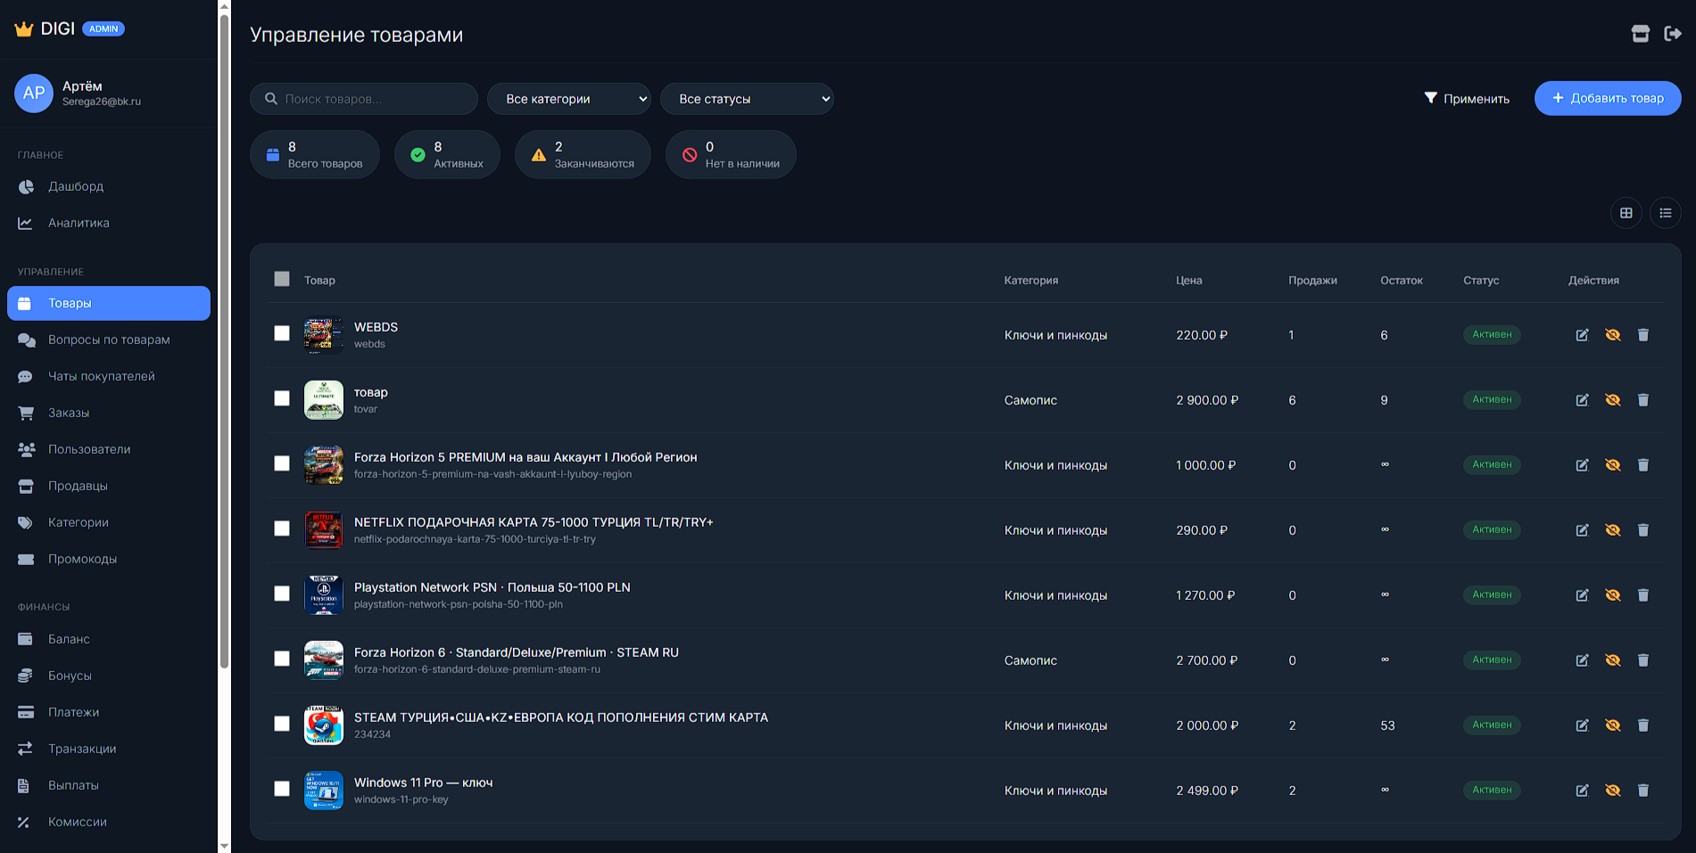Toggle visibility of the NETFLIX product
The image size is (1696, 853).
pyautogui.click(x=1612, y=530)
